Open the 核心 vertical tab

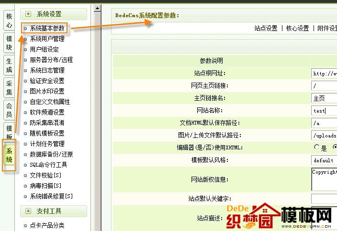point(9,21)
